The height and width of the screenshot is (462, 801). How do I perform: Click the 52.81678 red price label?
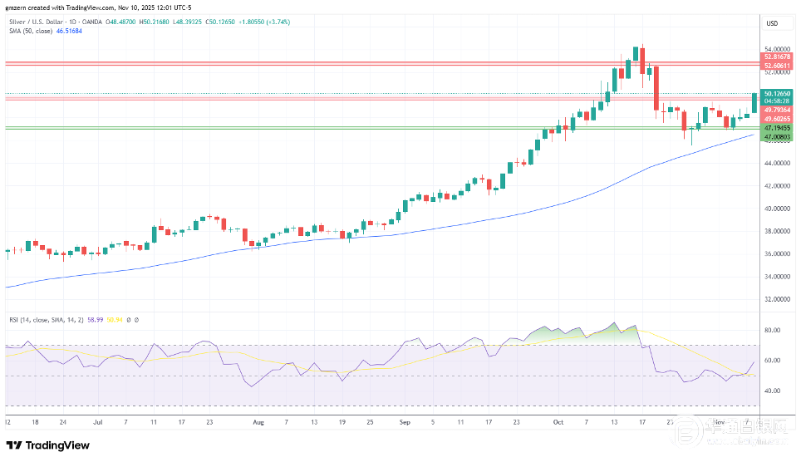[777, 57]
